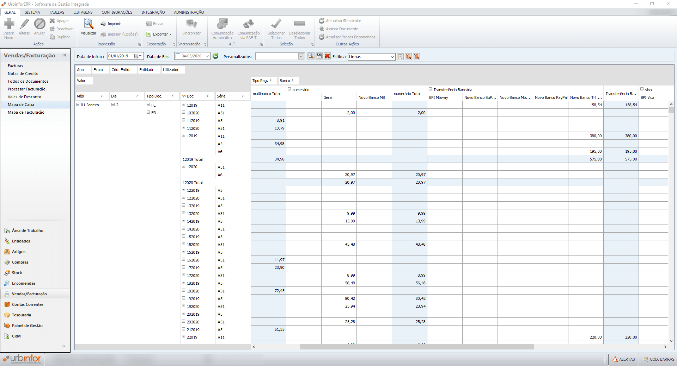Screen dimensions: 677x366
Task: Click the Sincronizar icon in ribbon
Action: [x=191, y=24]
